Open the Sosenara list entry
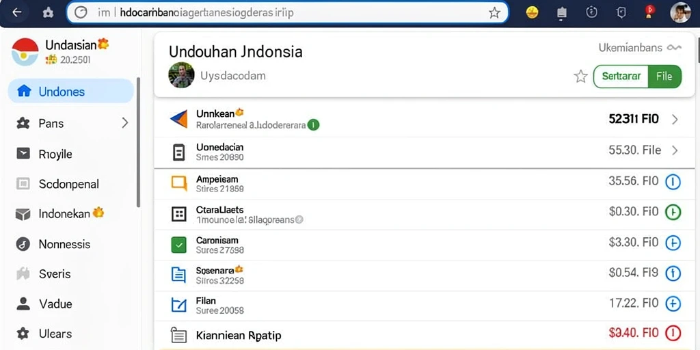 pos(425,275)
